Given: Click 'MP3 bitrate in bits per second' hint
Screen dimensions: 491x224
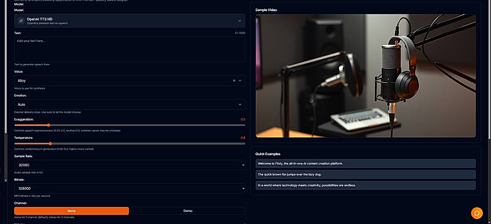Looking at the screenshot, I should coord(32,196).
